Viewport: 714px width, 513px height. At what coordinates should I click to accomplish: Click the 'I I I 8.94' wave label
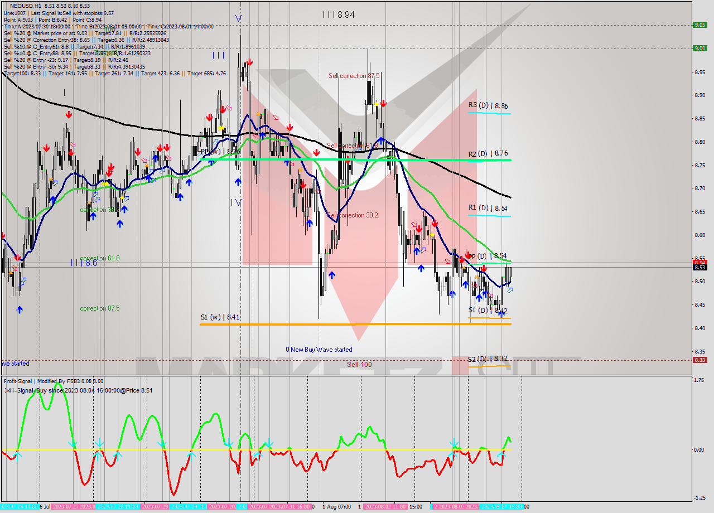(x=338, y=15)
